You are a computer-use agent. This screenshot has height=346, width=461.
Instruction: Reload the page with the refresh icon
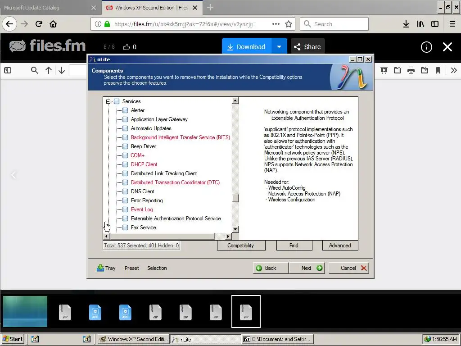(x=39, y=24)
